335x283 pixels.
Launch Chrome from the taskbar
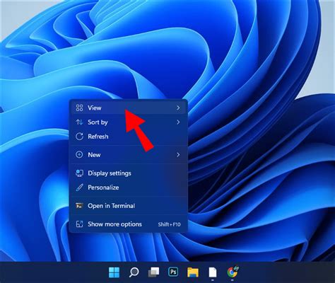pos(233,272)
